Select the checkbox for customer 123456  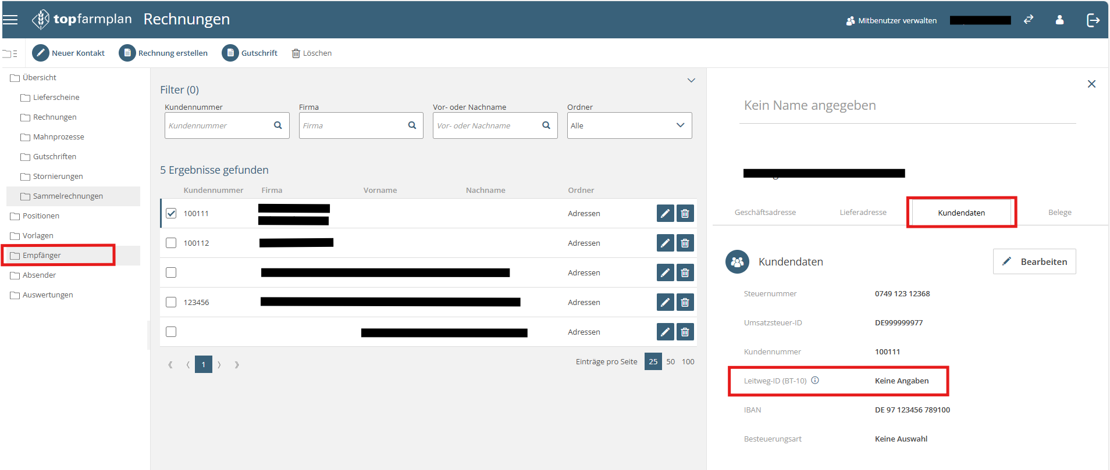[171, 302]
